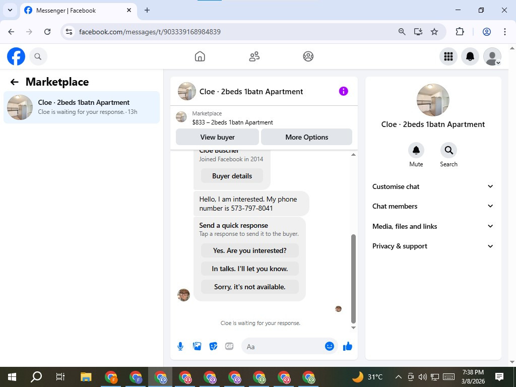Open the Friends icon in top navigation
This screenshot has width=516, height=387.
(x=254, y=56)
